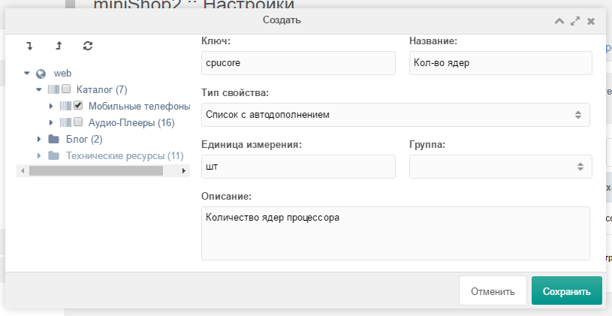Select Технические ресурсы (11) tree label
Viewport: 612px width, 316px height.
click(125, 155)
